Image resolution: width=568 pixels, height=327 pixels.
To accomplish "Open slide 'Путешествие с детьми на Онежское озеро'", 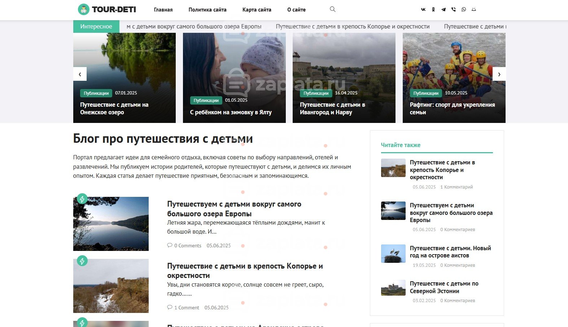I will click(x=114, y=109).
